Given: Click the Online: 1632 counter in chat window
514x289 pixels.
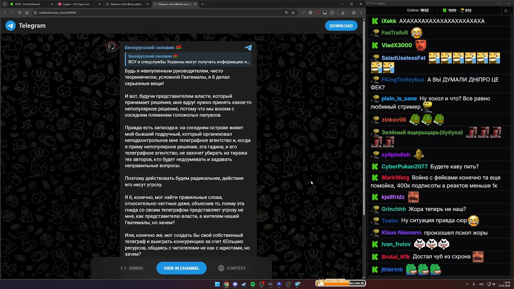Looking at the screenshot, I should [418, 10].
